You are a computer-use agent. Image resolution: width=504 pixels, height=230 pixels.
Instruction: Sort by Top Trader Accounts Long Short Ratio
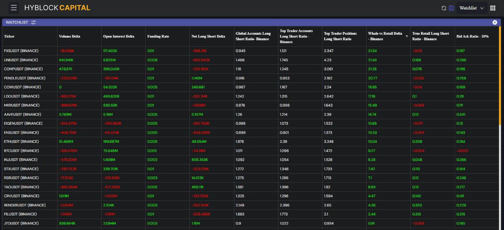pos(297,36)
